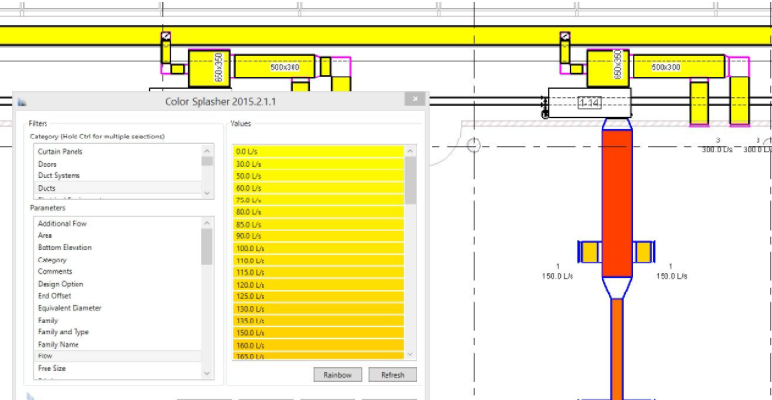Click the Color Splasher title bar icon
The image size is (772, 400).
pos(22,102)
